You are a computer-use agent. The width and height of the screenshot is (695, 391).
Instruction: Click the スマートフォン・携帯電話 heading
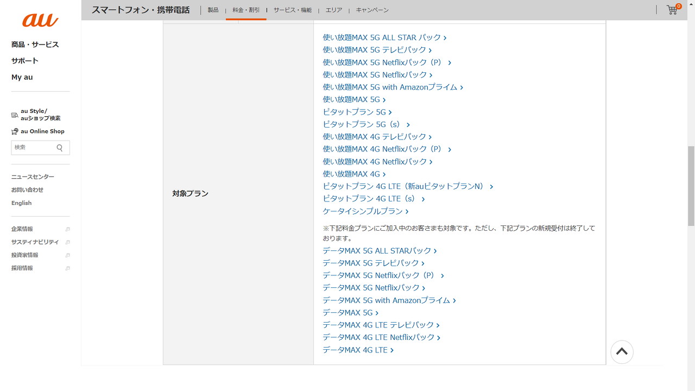point(141,10)
